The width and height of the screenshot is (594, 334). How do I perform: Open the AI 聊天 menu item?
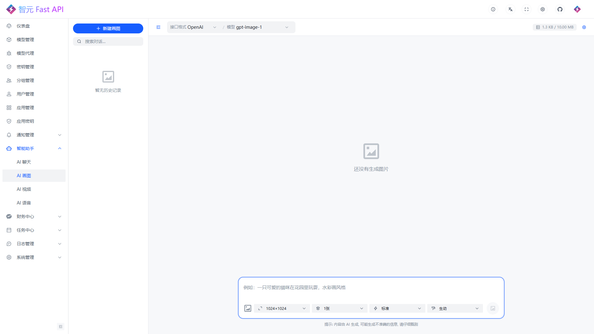coord(24,162)
